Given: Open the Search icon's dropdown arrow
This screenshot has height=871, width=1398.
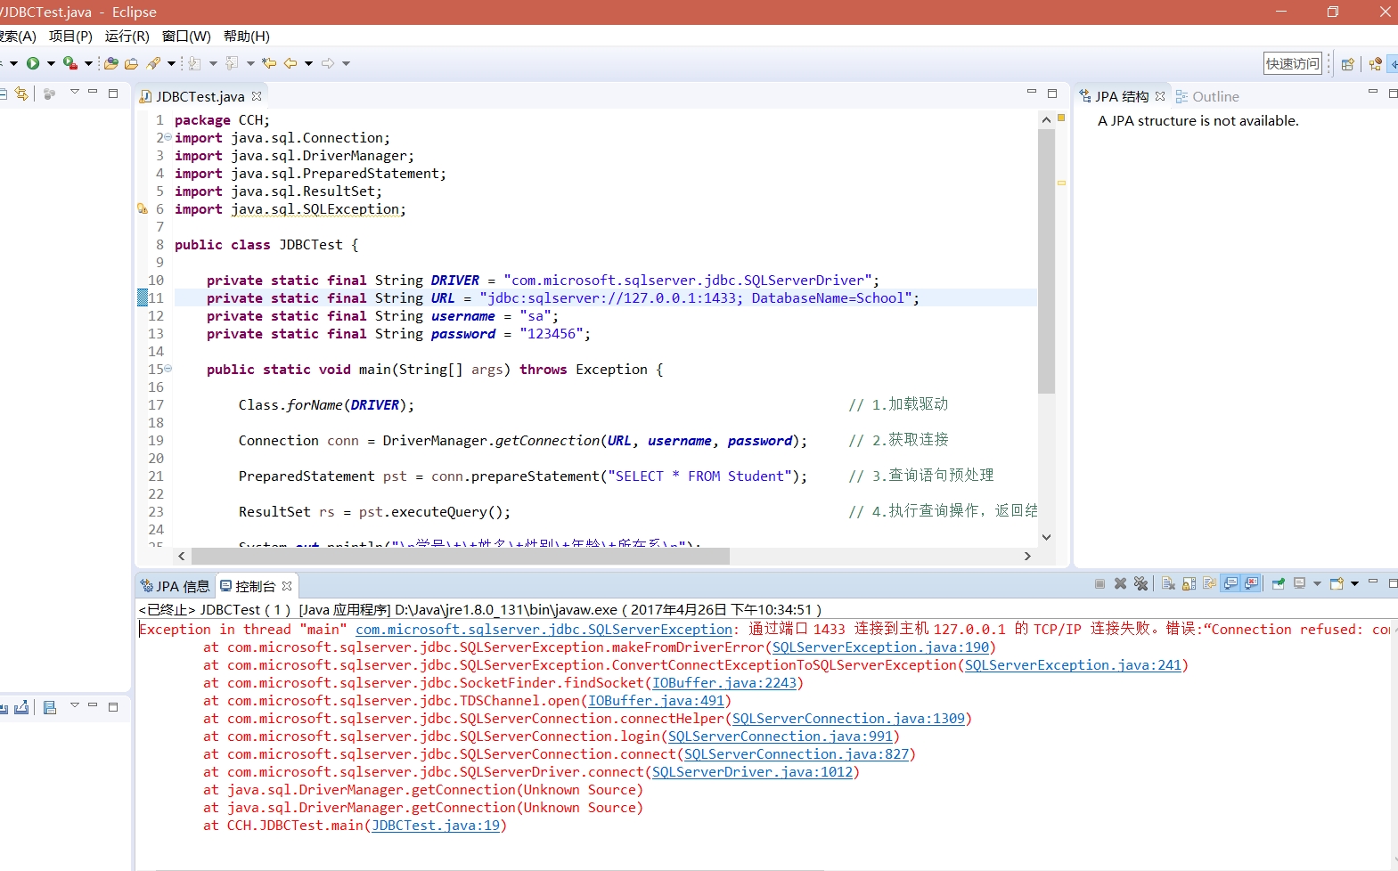Looking at the screenshot, I should click(x=171, y=63).
